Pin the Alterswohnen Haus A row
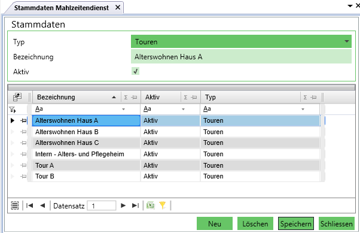The image size is (360, 233). 23,120
